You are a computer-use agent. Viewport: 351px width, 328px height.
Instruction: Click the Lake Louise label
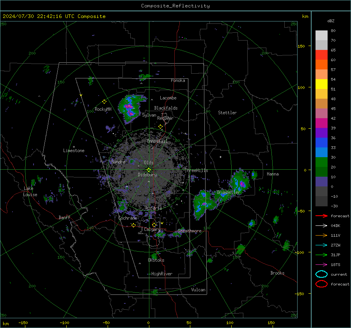(30, 191)
